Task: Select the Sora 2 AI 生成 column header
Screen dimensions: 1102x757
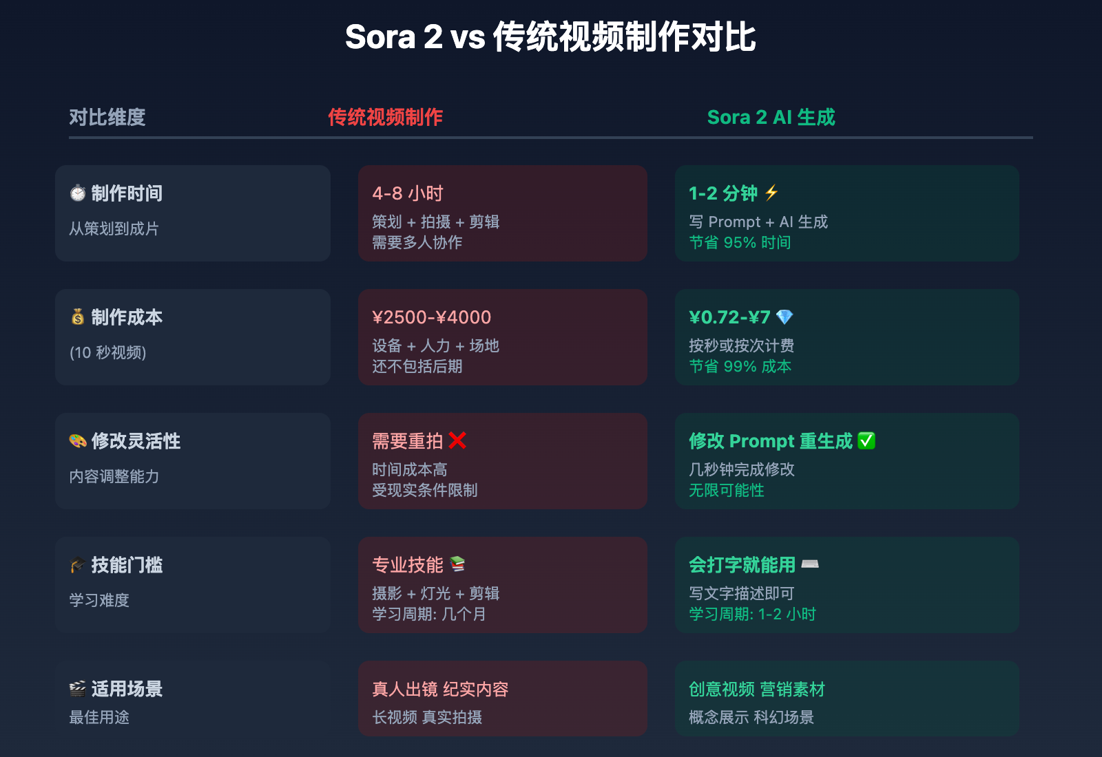Action: click(771, 117)
